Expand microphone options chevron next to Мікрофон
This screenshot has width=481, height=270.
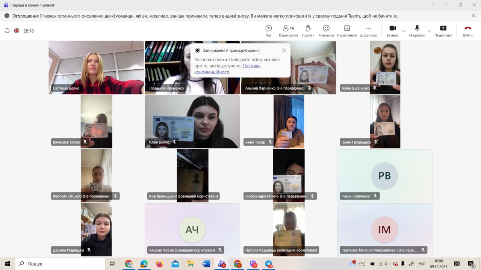click(x=429, y=31)
